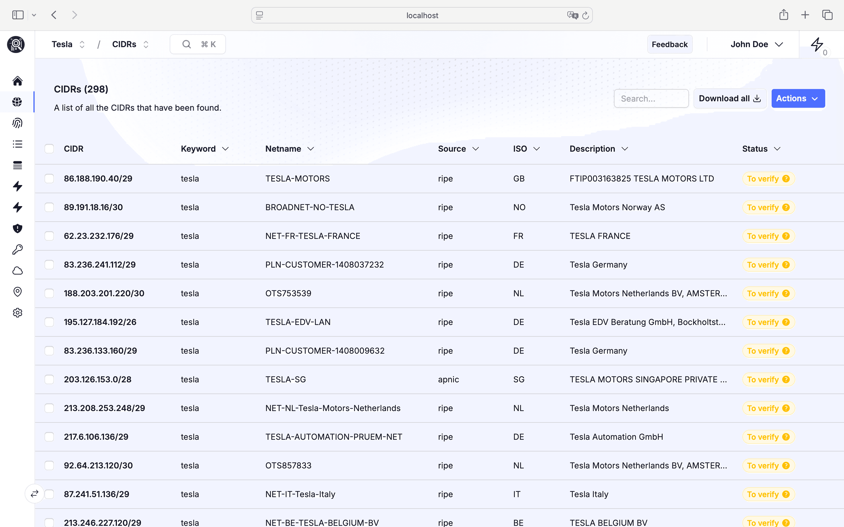Open the home icon in sidebar

pyautogui.click(x=18, y=81)
